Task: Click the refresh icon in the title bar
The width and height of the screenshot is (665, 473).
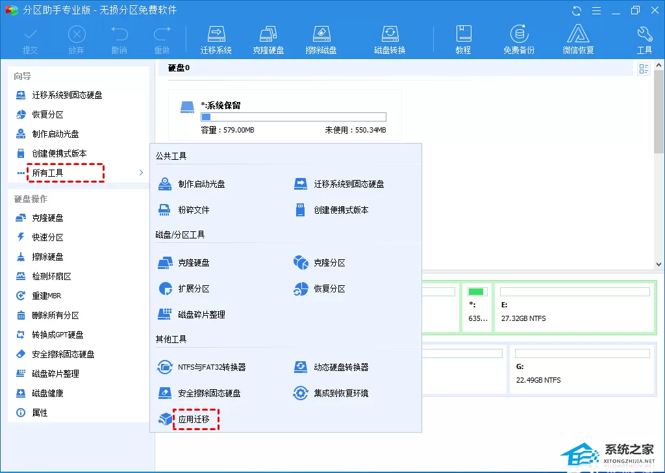Action: tap(577, 10)
